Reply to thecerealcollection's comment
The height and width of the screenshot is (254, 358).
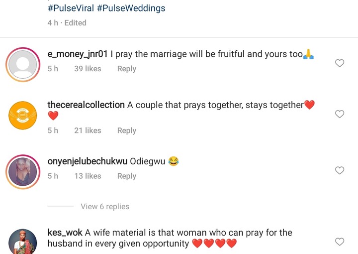(126, 130)
